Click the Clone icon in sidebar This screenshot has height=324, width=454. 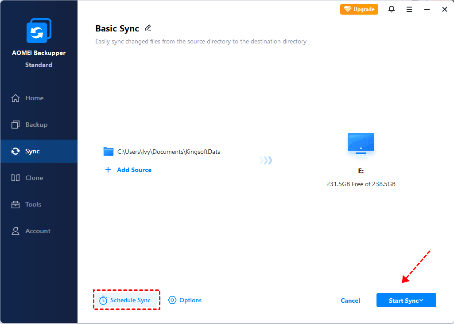pos(16,178)
